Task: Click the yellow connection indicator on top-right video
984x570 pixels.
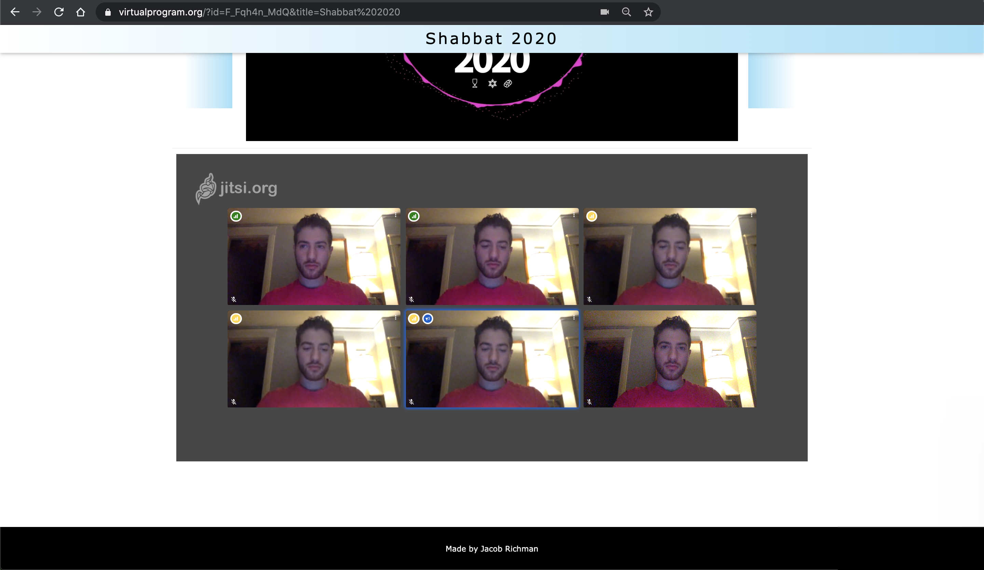Action: pos(591,216)
